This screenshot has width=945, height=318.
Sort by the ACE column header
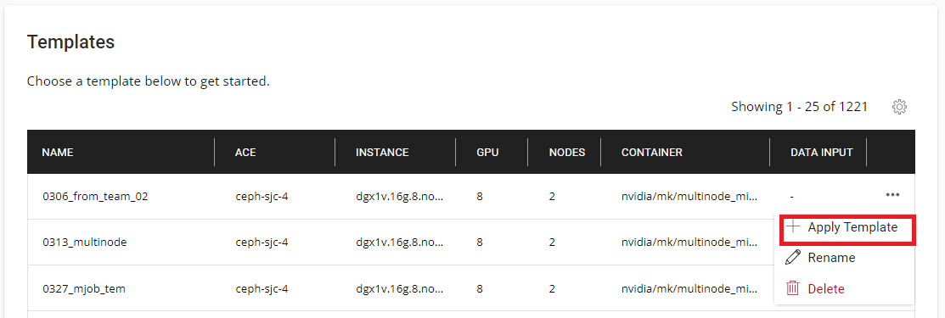(245, 153)
